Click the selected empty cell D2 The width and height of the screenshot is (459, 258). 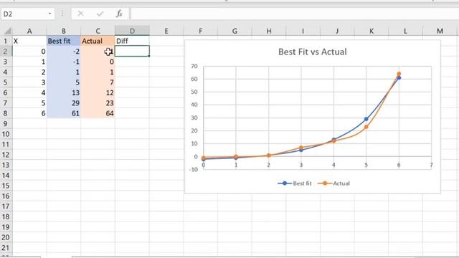pyautogui.click(x=132, y=51)
